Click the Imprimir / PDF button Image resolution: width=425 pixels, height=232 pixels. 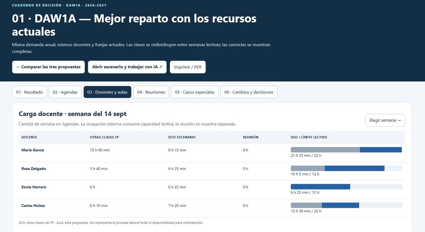coord(188,67)
